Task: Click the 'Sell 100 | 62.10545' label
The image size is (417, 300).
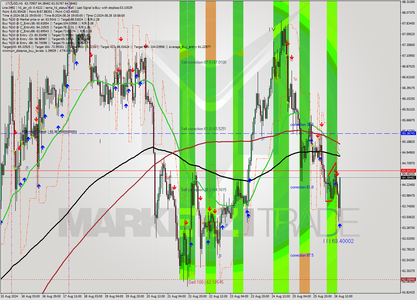Action: pos(206,282)
